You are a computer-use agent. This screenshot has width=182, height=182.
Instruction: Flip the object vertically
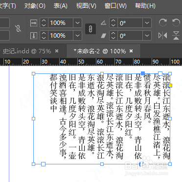pos(176,35)
